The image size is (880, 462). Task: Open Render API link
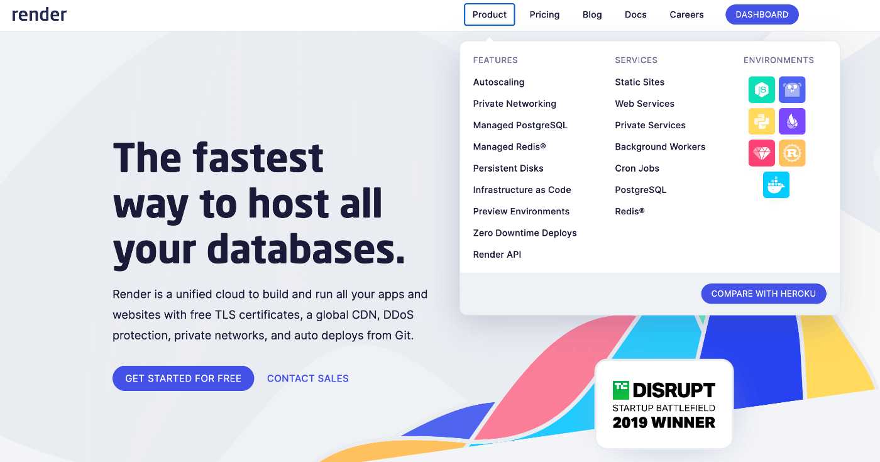(x=497, y=255)
